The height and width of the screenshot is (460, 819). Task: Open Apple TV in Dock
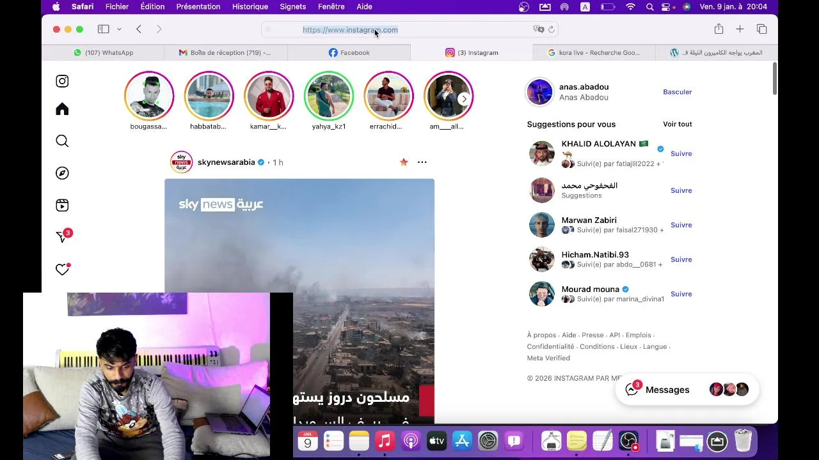[x=436, y=441]
